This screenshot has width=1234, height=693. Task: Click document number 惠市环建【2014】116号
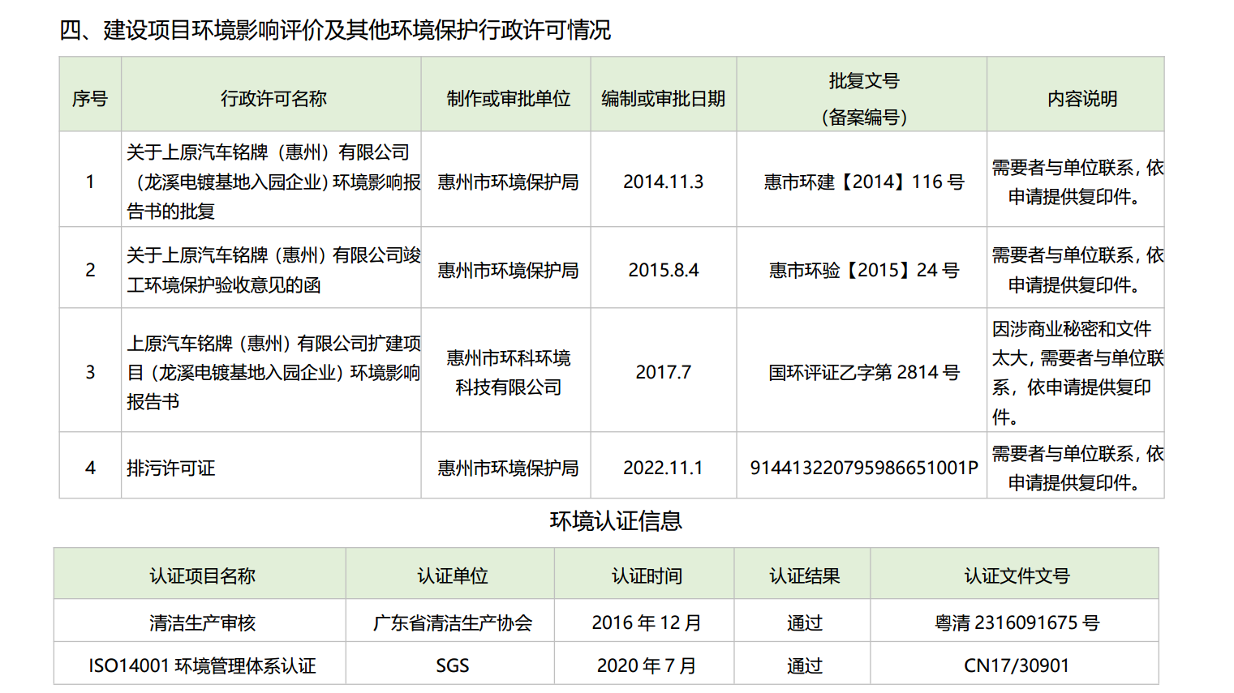864,182
